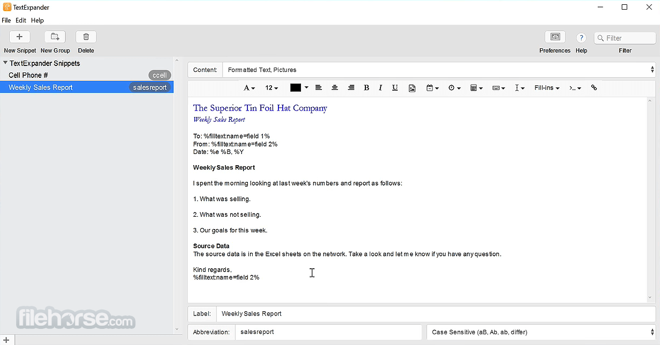This screenshot has width=660, height=345.
Task: Click the TextExpander app icon in title bar
Action: click(x=7, y=7)
